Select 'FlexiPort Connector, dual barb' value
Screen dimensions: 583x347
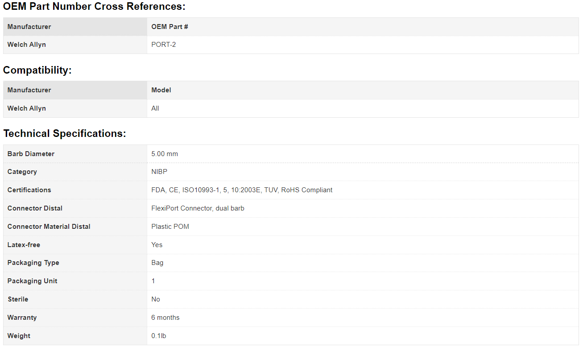pos(198,208)
